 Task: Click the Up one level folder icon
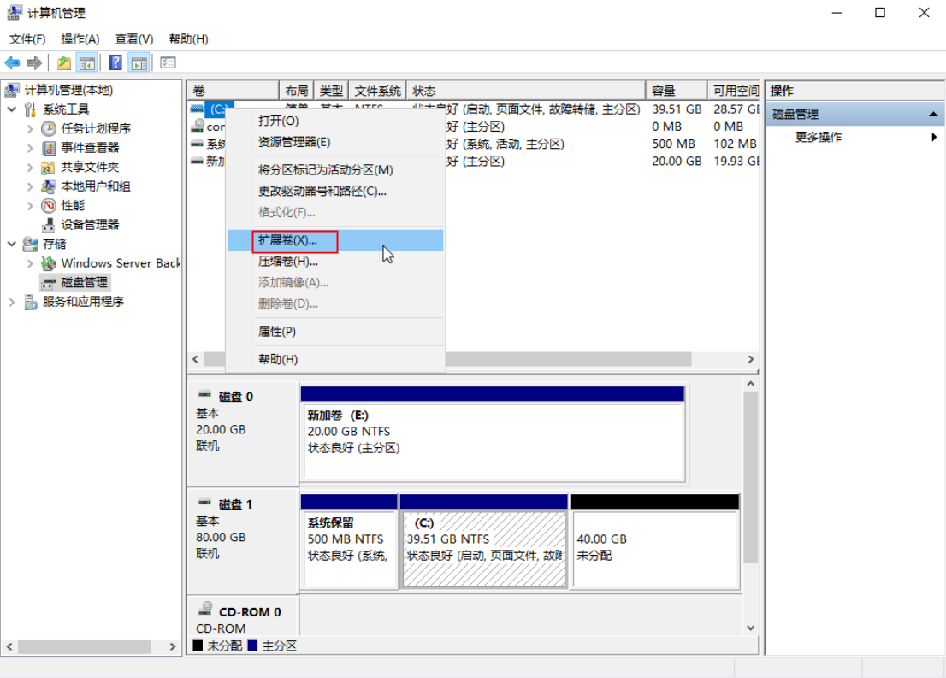coord(64,62)
